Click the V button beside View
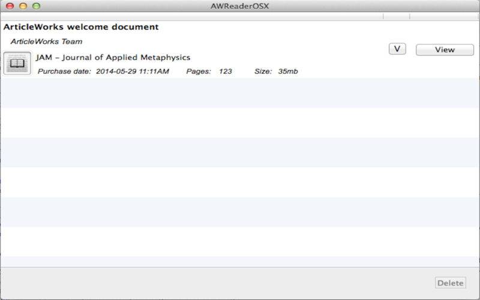 397,49
